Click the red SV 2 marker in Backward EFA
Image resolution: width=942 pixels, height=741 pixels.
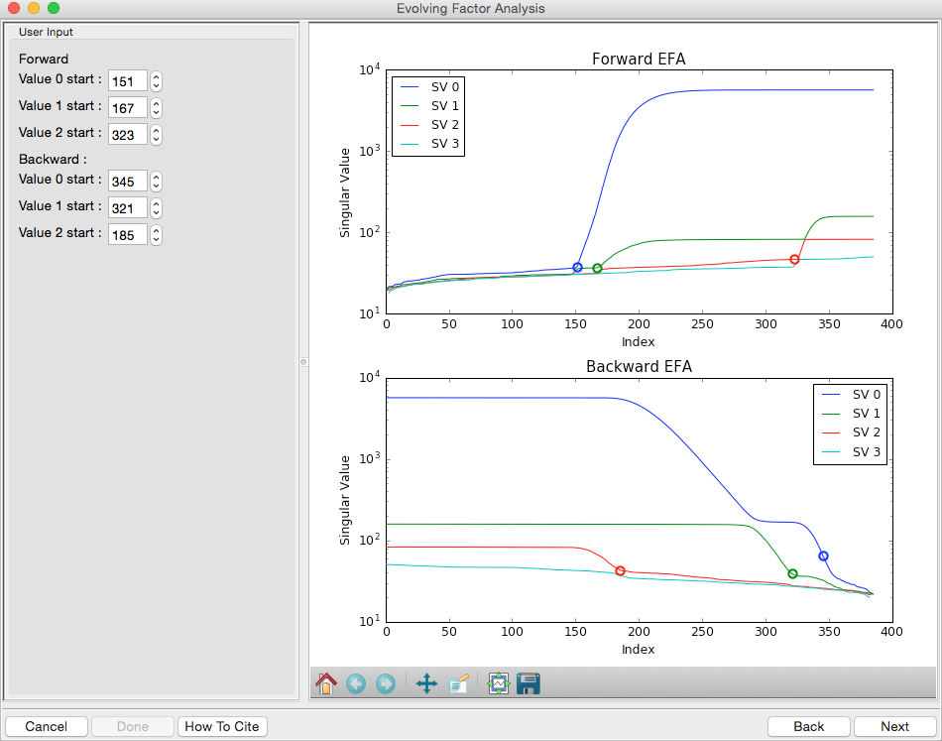click(x=620, y=570)
